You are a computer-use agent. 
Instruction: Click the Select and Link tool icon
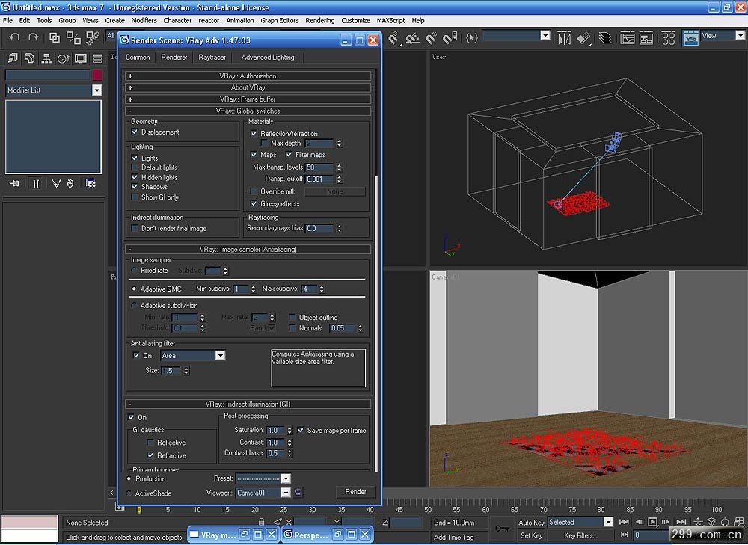(x=55, y=37)
